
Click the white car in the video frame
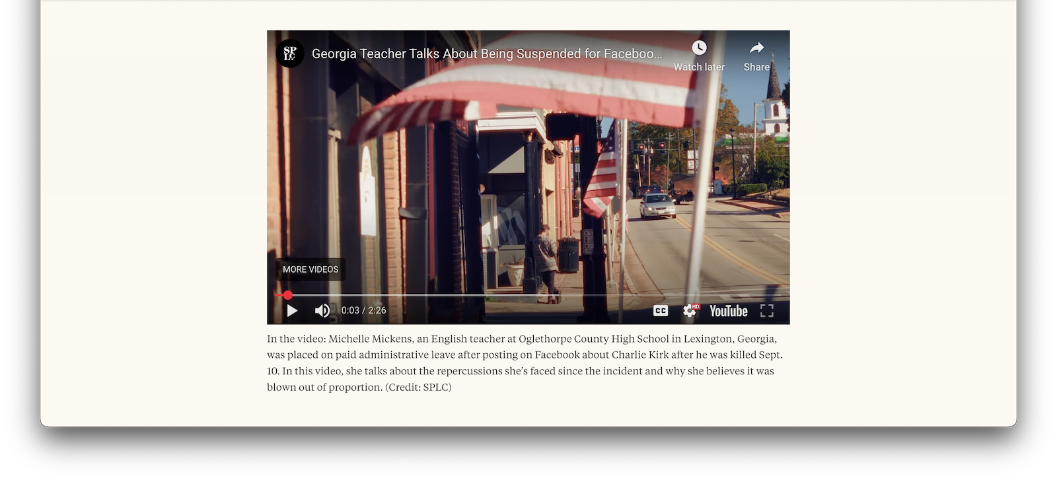tap(657, 206)
